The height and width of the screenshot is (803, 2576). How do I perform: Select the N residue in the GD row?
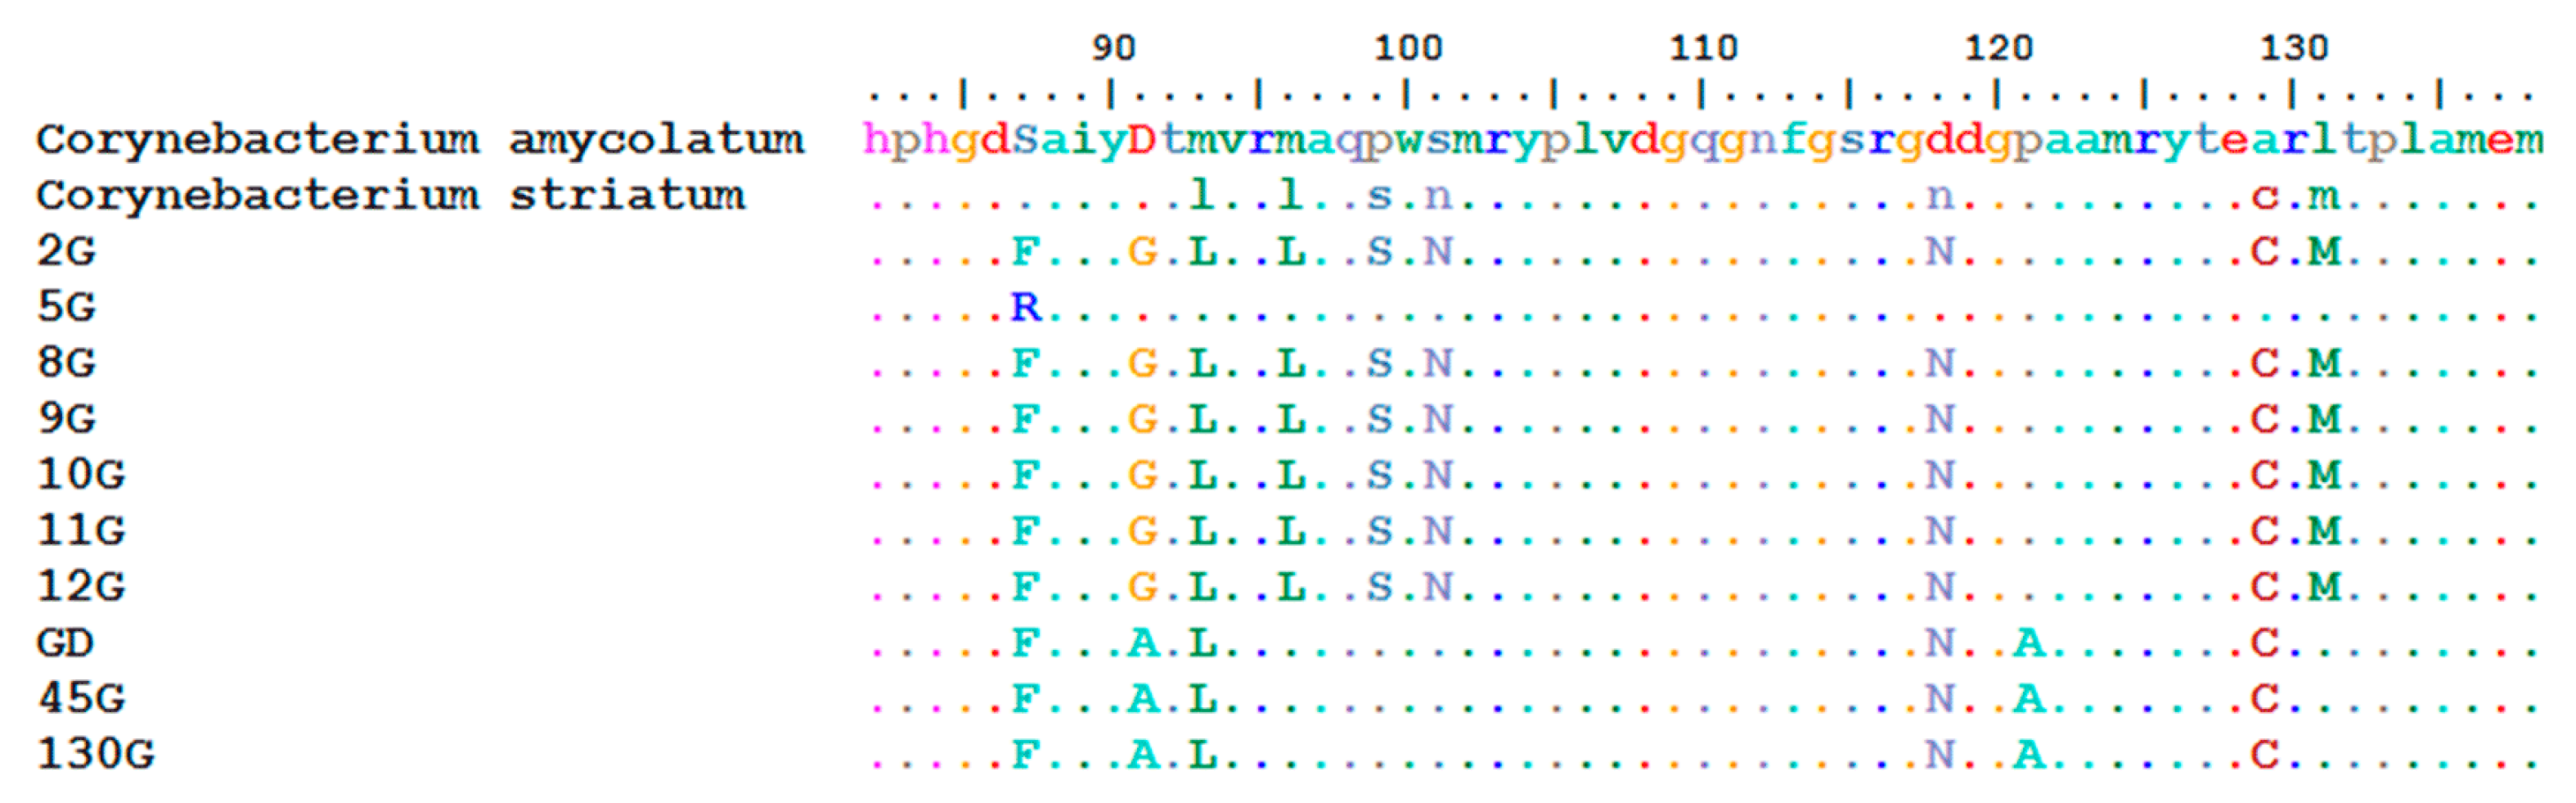(1940, 644)
